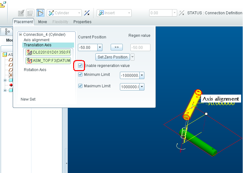Open the Flexibility tab

60,22
